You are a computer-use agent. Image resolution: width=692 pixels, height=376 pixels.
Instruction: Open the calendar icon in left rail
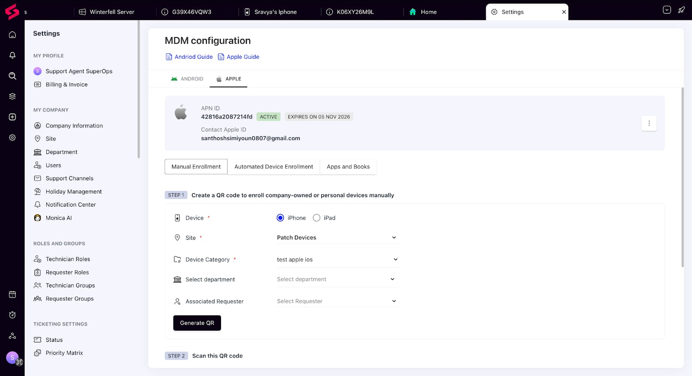click(13, 294)
